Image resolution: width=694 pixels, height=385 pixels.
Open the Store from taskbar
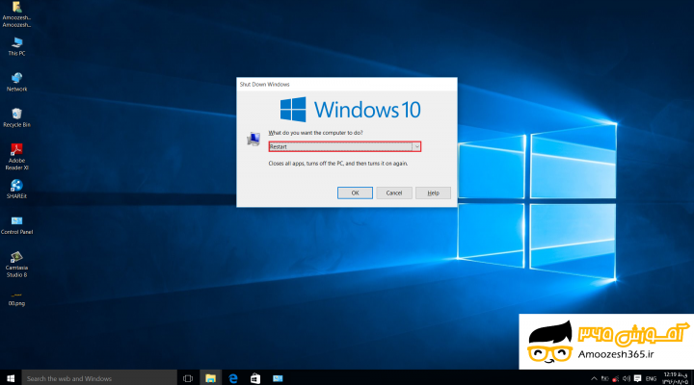click(255, 378)
